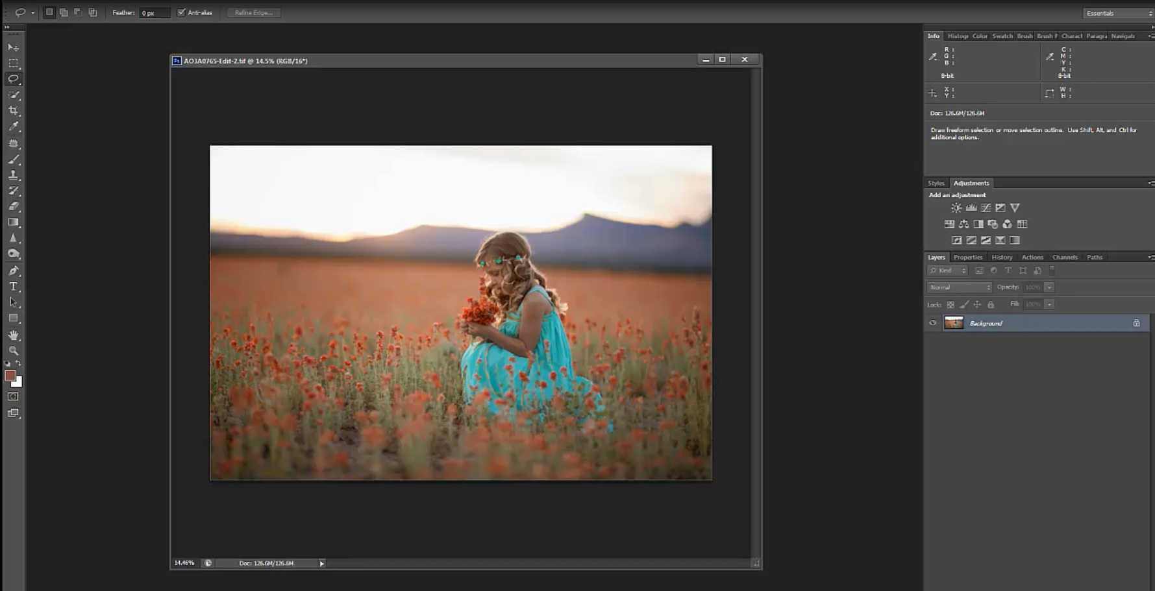
Task: Open the Layers panel flyout menu
Action: pyautogui.click(x=1150, y=258)
